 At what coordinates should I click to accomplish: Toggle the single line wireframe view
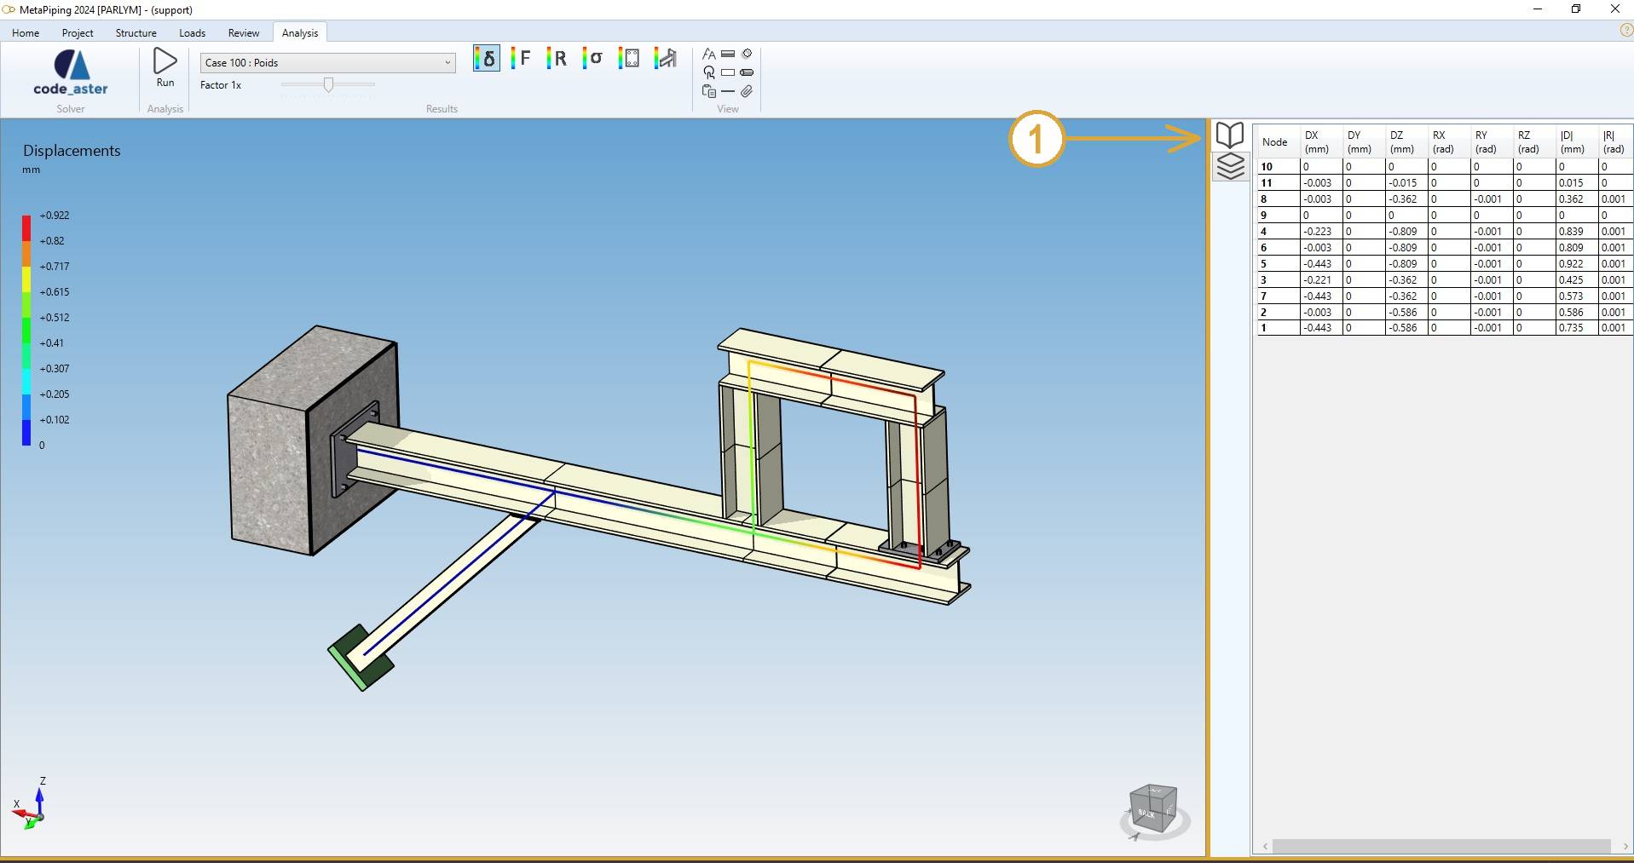(728, 91)
